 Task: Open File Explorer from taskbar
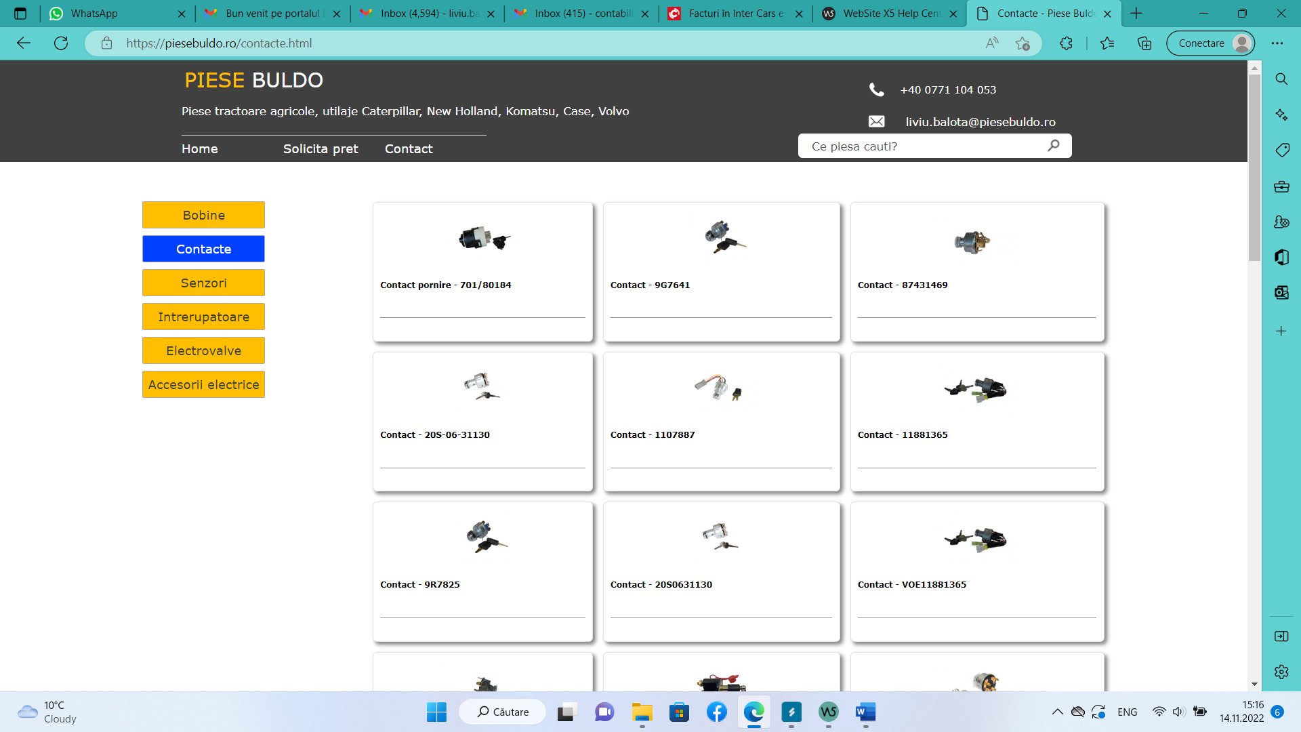click(642, 712)
